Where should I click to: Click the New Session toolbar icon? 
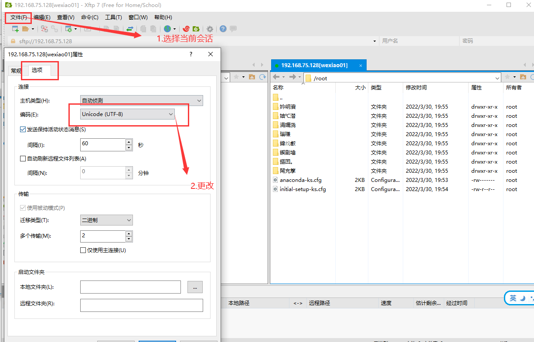(x=15, y=29)
